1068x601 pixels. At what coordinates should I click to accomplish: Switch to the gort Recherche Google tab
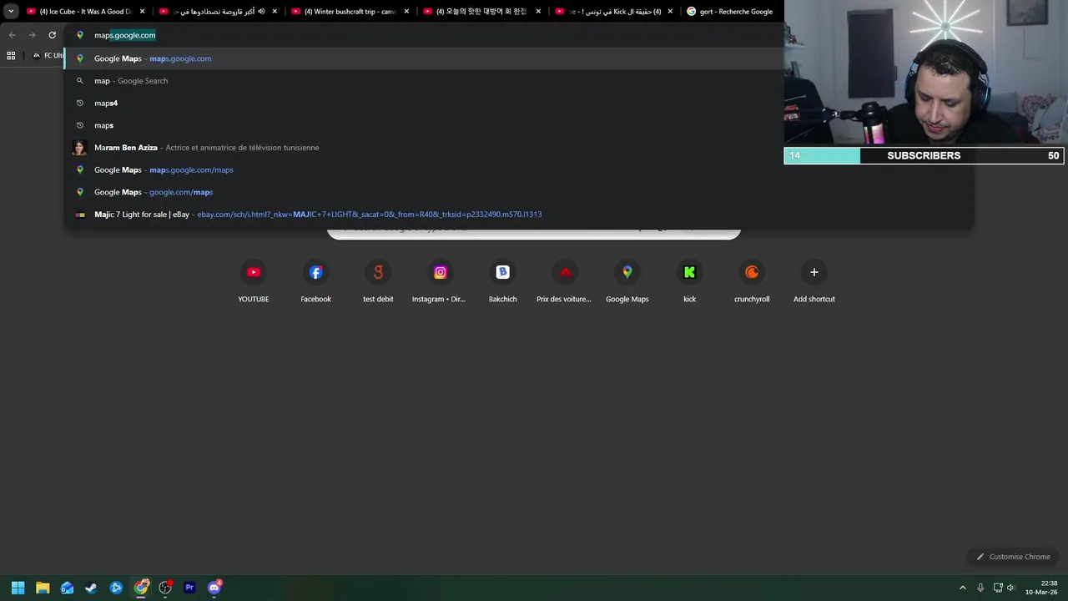point(730,12)
